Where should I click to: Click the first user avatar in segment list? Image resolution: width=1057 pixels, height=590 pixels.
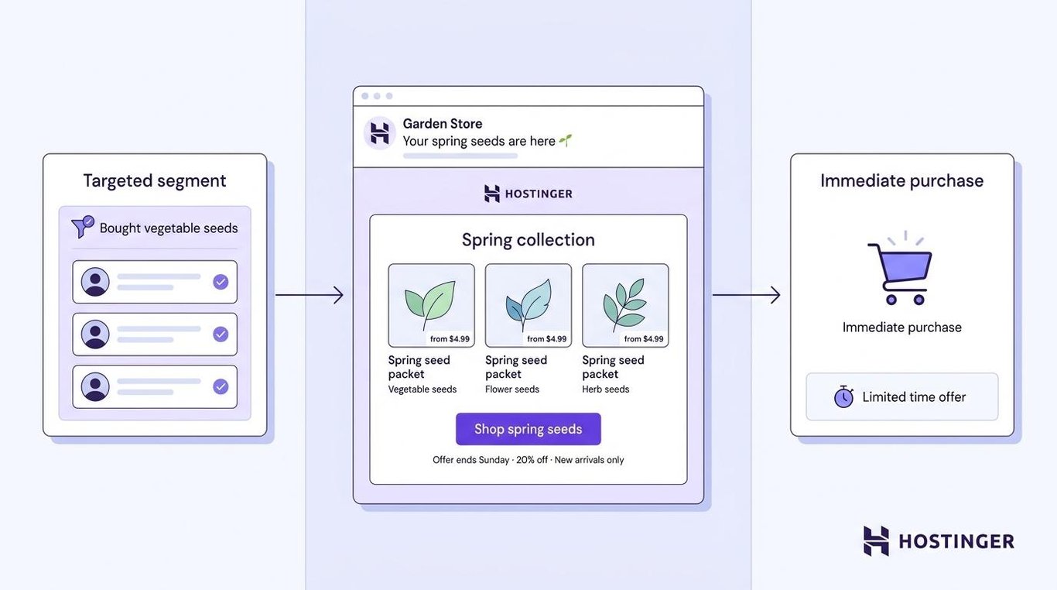click(x=95, y=282)
